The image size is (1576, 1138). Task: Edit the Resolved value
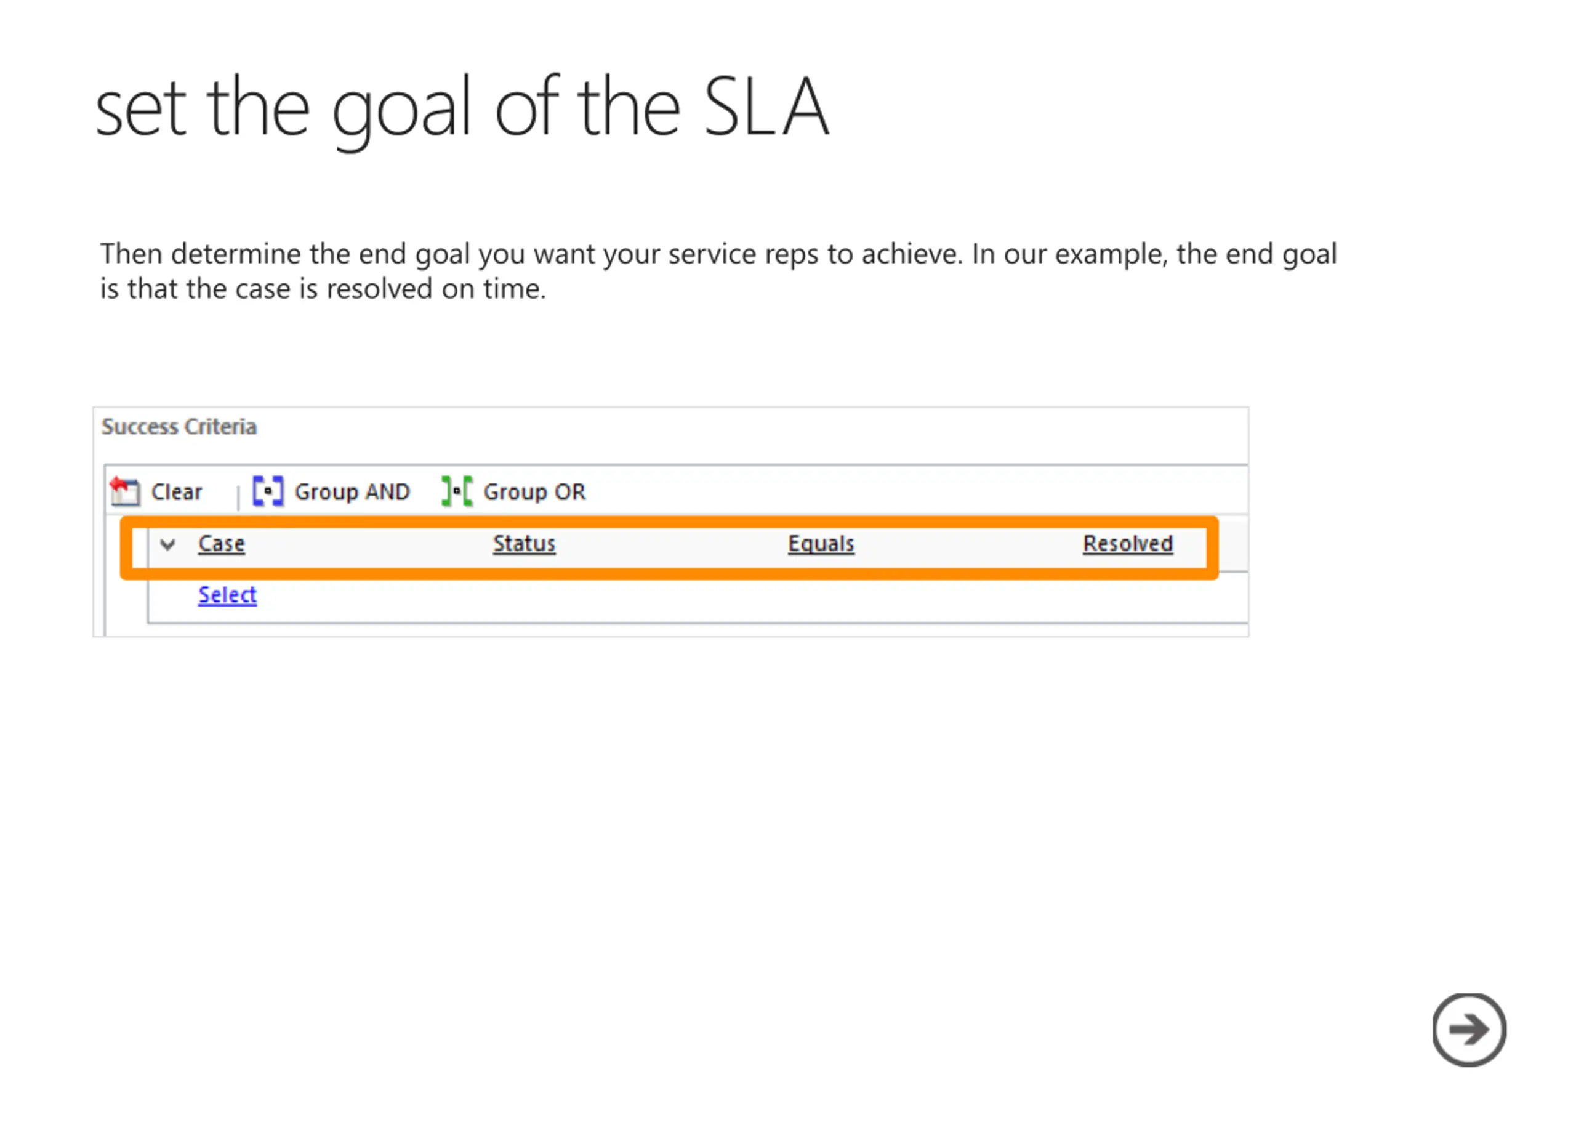[1127, 544]
